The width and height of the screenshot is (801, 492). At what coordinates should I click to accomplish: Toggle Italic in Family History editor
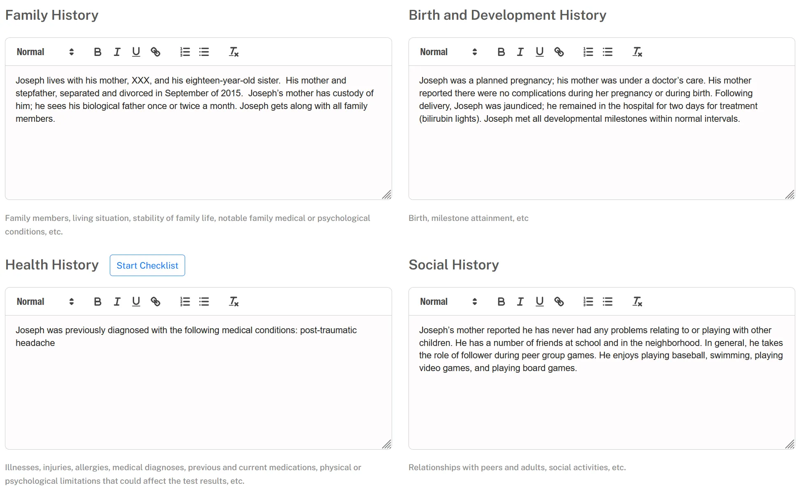117,52
